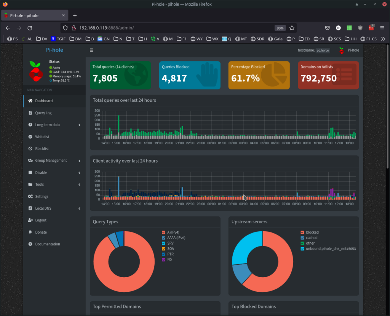
Task: Toggle the PTR query type checkbox
Action: pyautogui.click(x=163, y=254)
